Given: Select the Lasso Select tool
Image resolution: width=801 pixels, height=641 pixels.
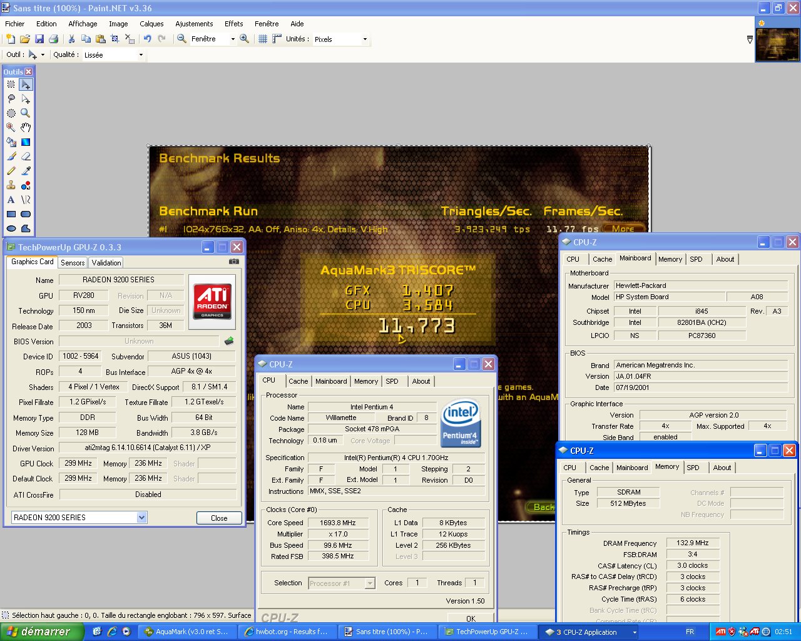Looking at the screenshot, I should tap(11, 99).
